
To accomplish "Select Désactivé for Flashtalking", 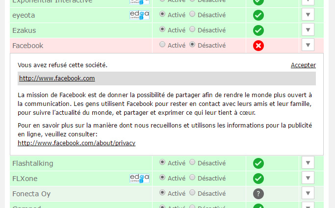I will (x=192, y=162).
